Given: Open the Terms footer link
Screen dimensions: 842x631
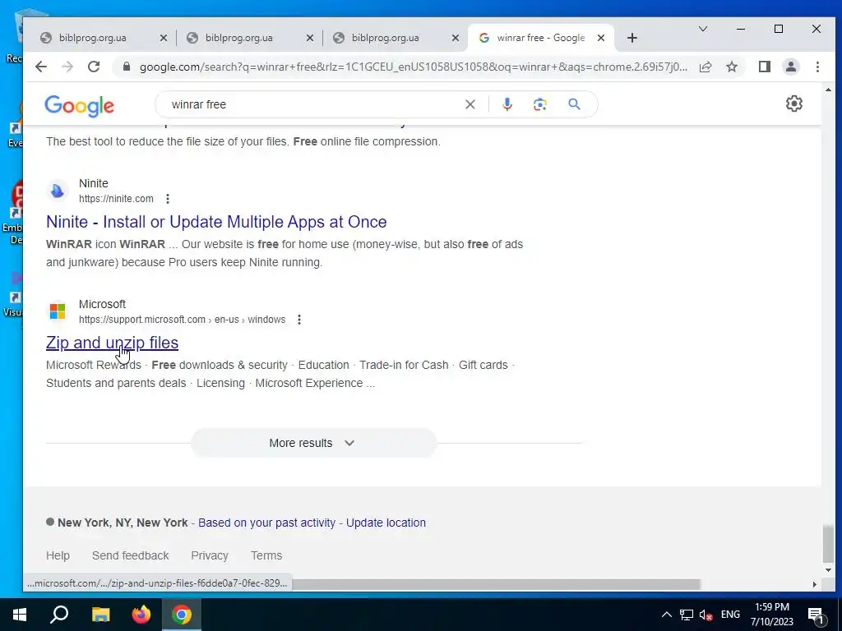Looking at the screenshot, I should (266, 556).
